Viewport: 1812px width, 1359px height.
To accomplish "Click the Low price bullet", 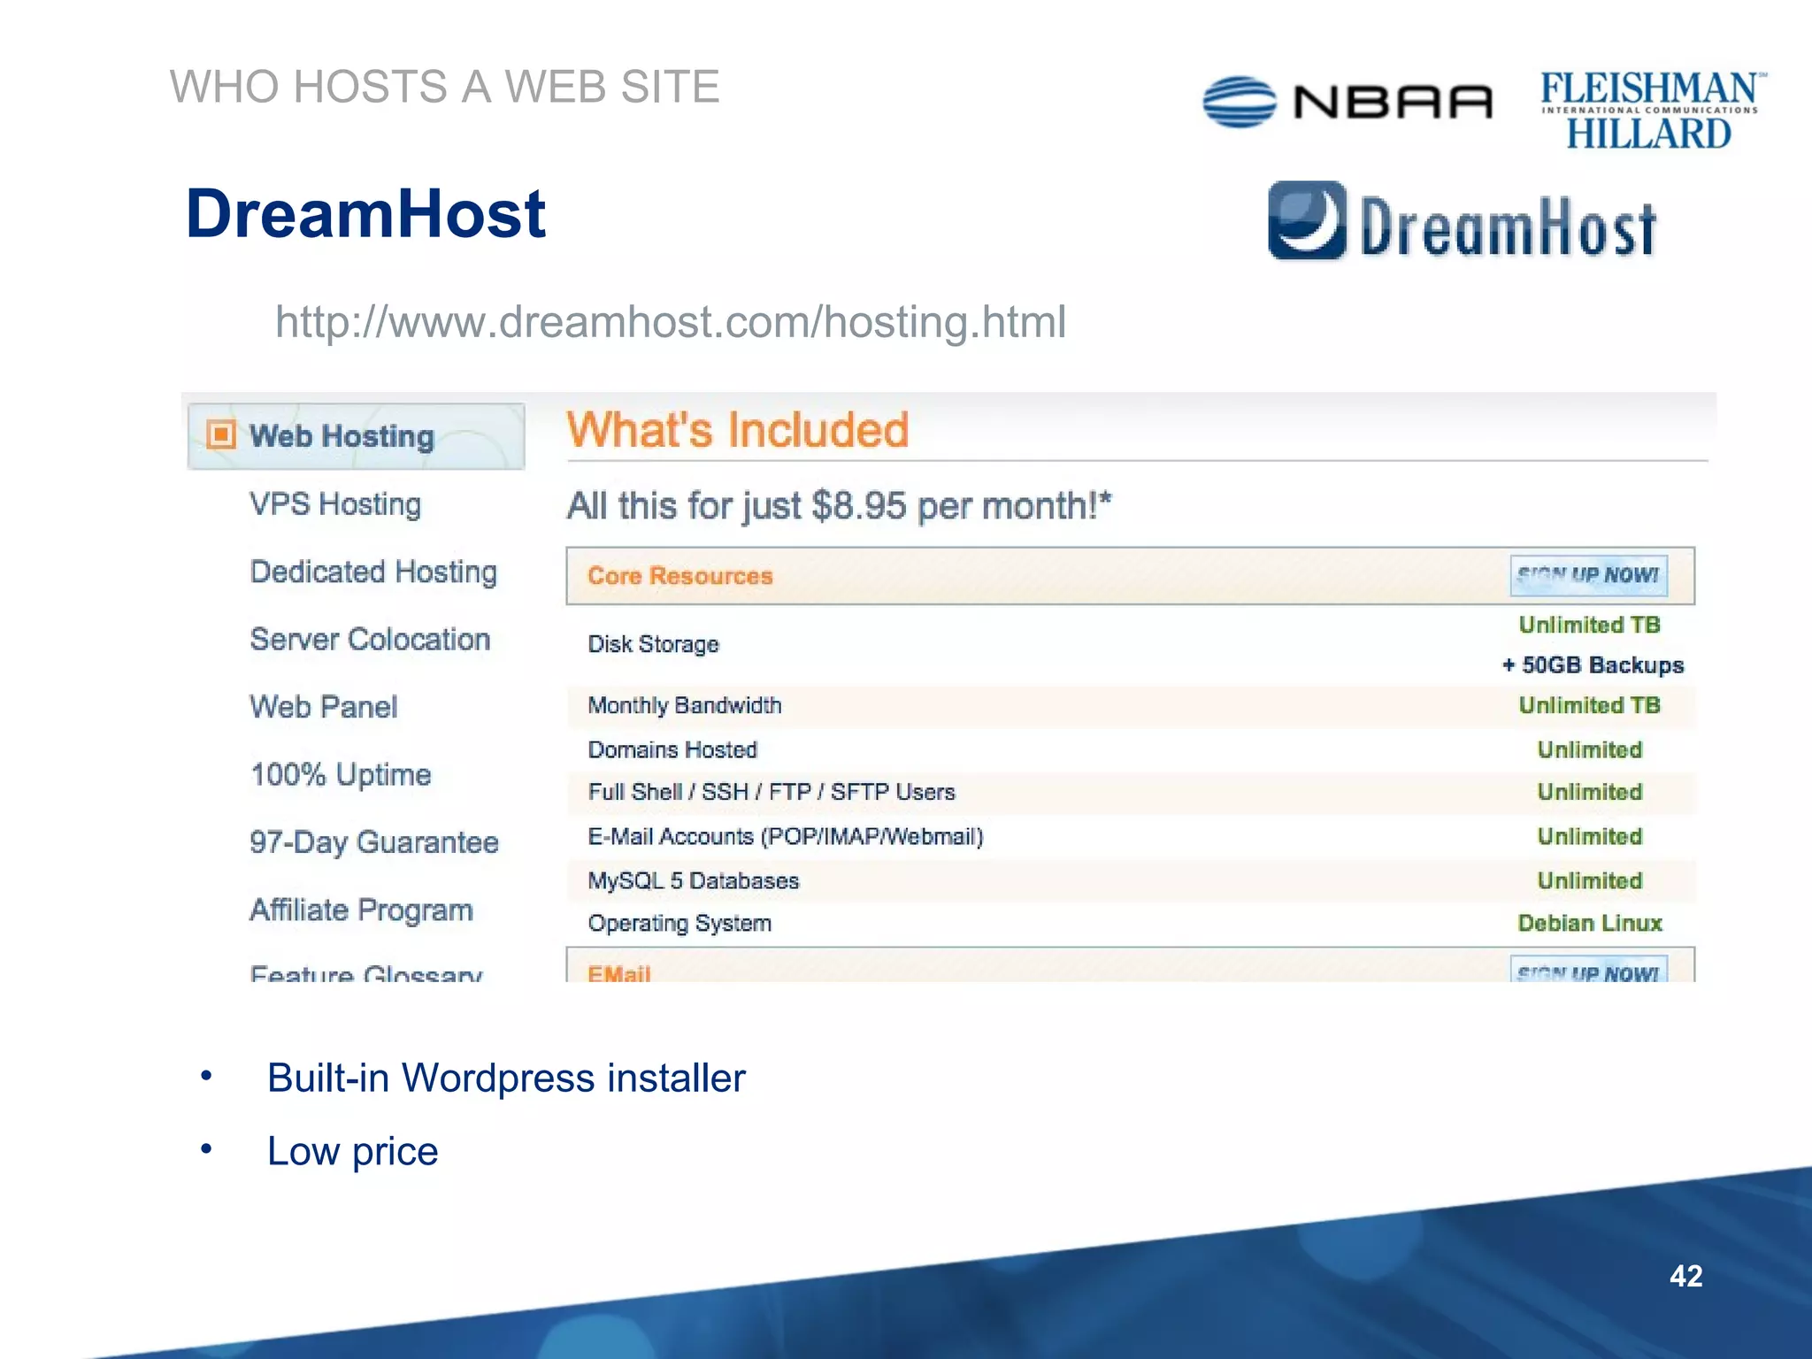I will coord(352,1151).
